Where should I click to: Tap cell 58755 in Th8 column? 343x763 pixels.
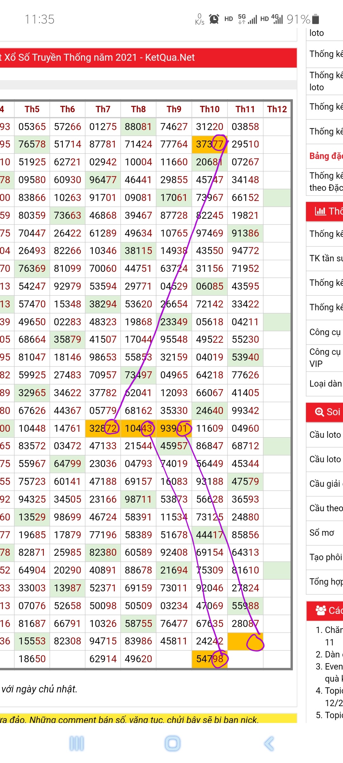138,623
